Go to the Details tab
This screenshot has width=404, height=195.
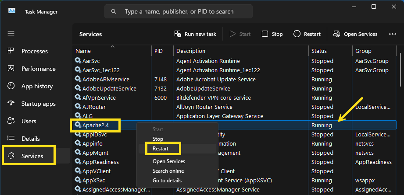(30, 139)
